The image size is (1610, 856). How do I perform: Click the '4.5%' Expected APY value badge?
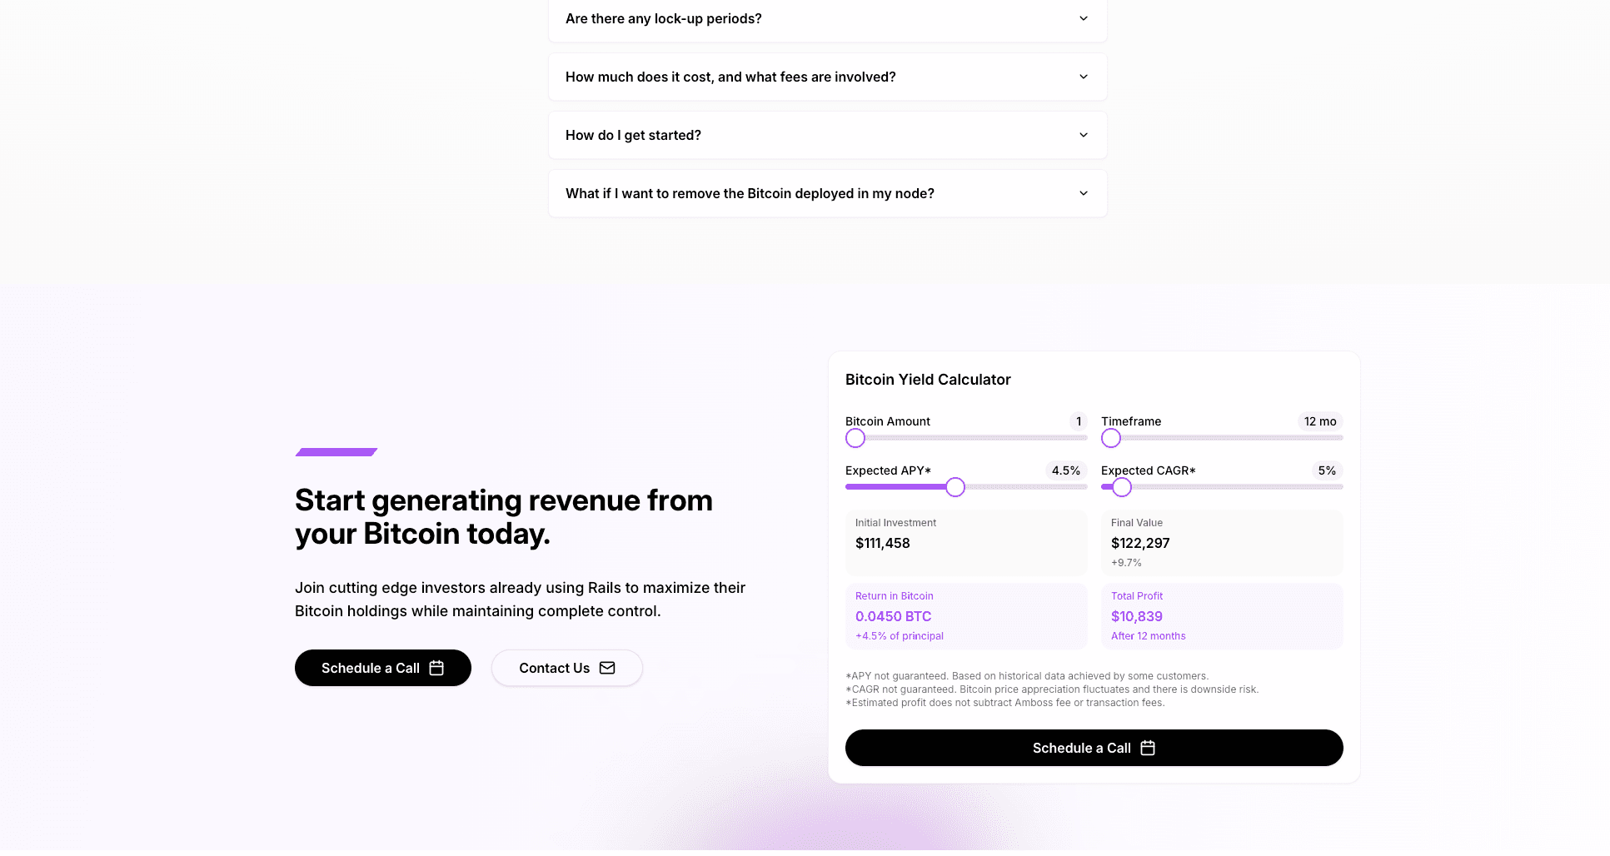point(1066,470)
